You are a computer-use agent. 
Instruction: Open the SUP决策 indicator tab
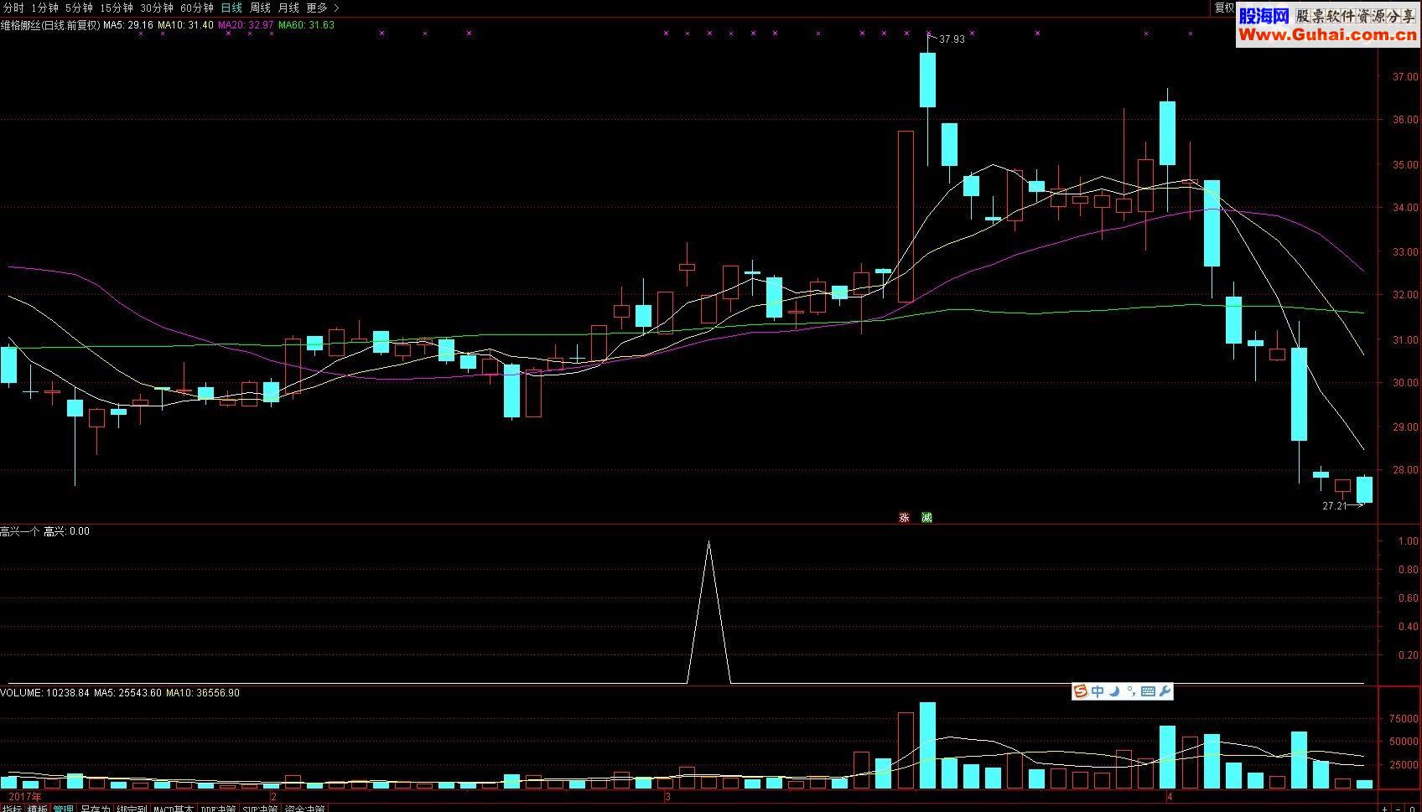(x=260, y=809)
